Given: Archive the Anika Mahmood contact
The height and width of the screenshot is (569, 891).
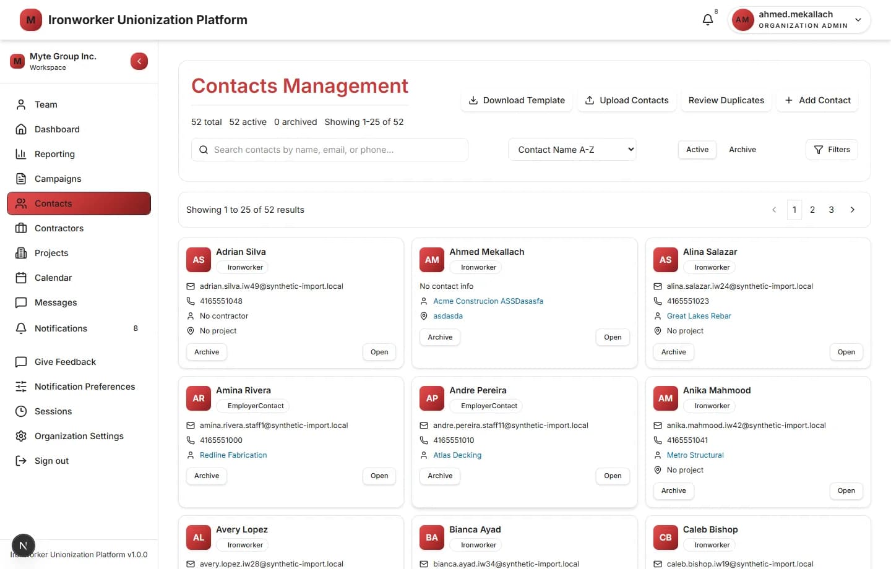Looking at the screenshot, I should [x=674, y=490].
